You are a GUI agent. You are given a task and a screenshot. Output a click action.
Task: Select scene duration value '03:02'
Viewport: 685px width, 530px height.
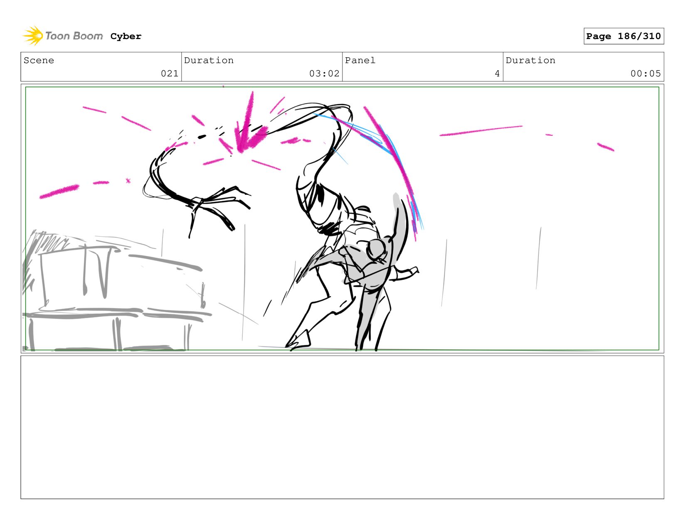(324, 74)
